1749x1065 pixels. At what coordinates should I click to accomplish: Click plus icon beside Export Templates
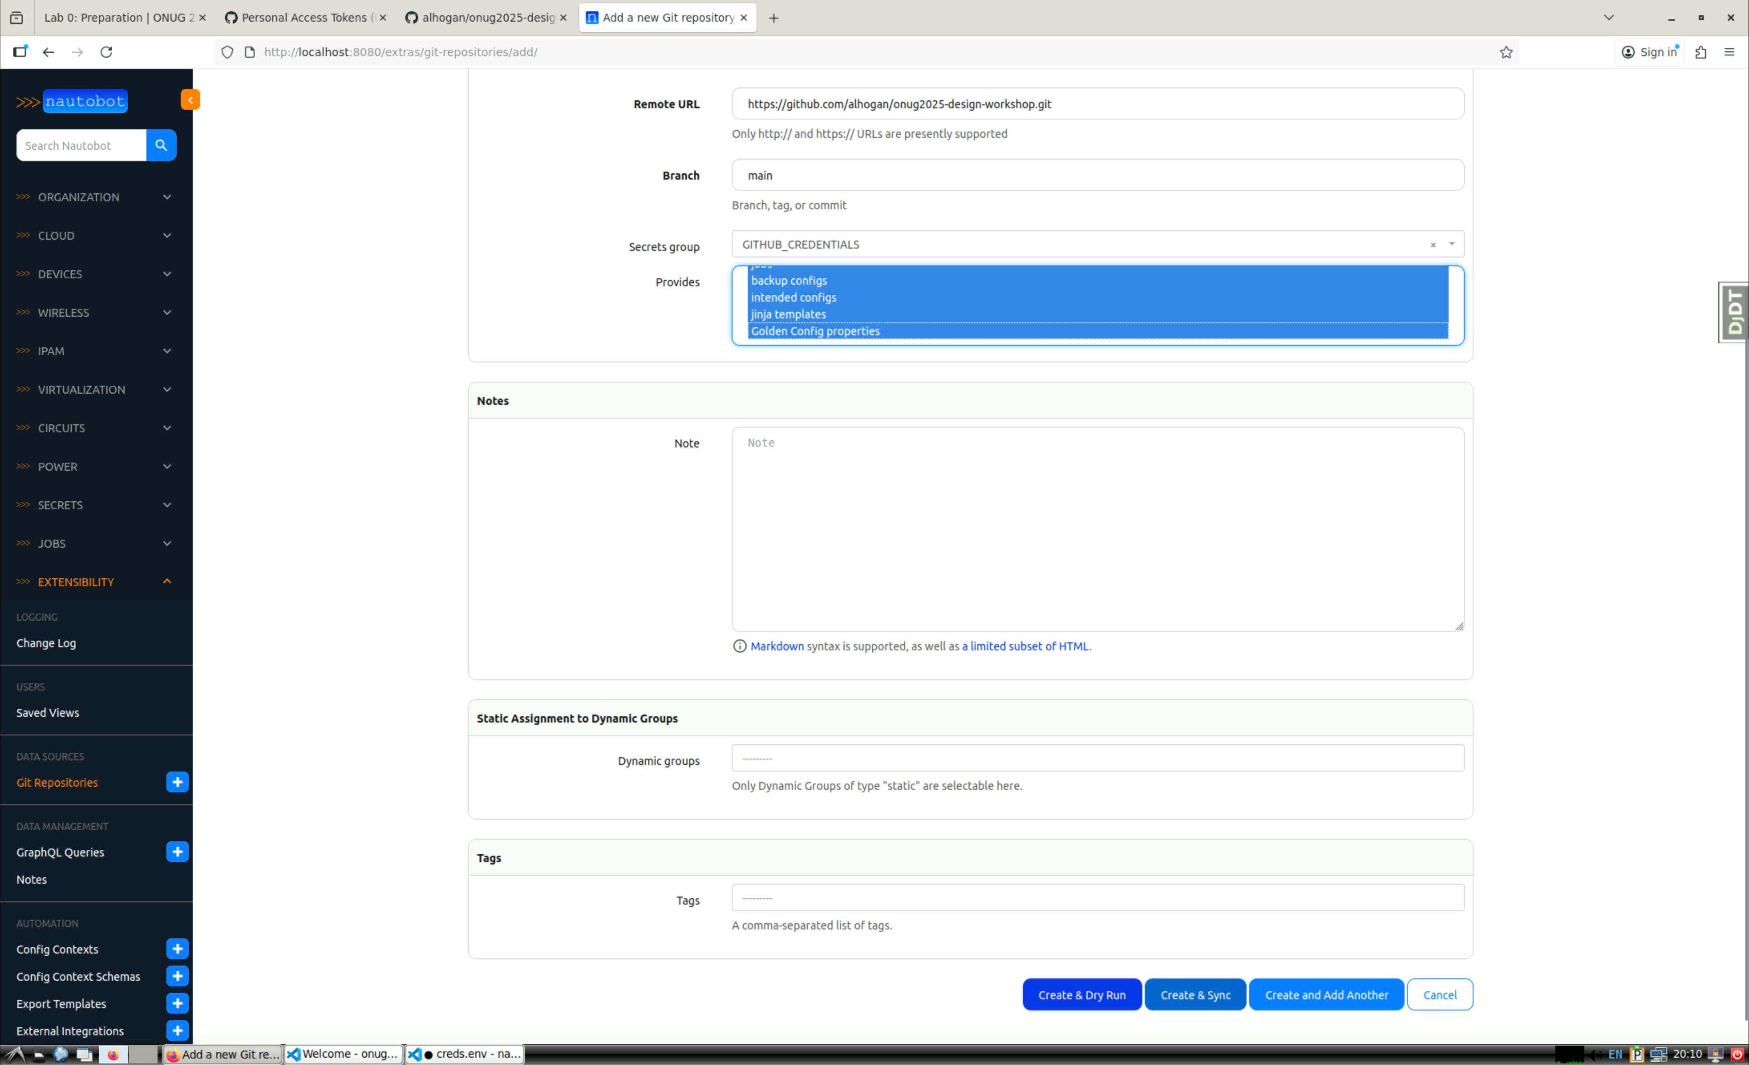coord(177,1002)
